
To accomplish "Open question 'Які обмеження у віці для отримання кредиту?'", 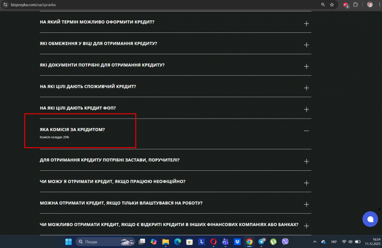I will click(98, 43).
